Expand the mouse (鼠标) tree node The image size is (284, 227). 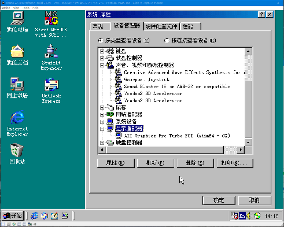coord(102,107)
